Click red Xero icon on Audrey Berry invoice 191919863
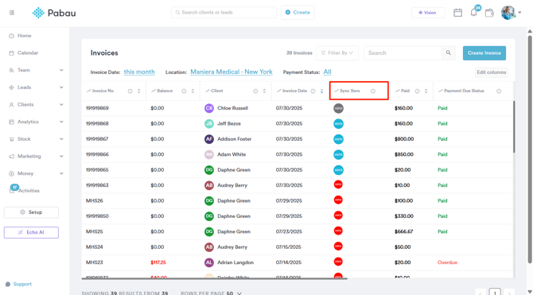 338,185
